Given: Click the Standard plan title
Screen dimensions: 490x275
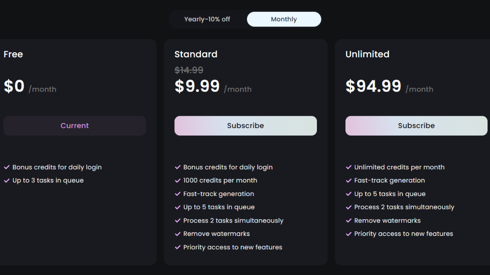Looking at the screenshot, I should 196,54.
